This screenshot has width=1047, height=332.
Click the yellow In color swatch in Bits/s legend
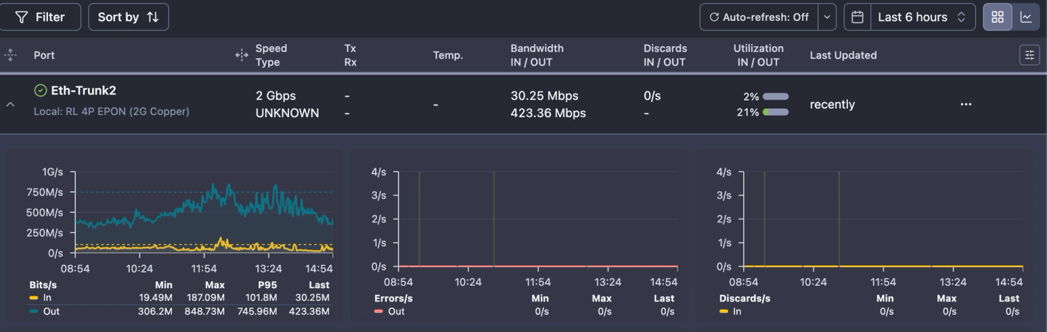coord(34,298)
